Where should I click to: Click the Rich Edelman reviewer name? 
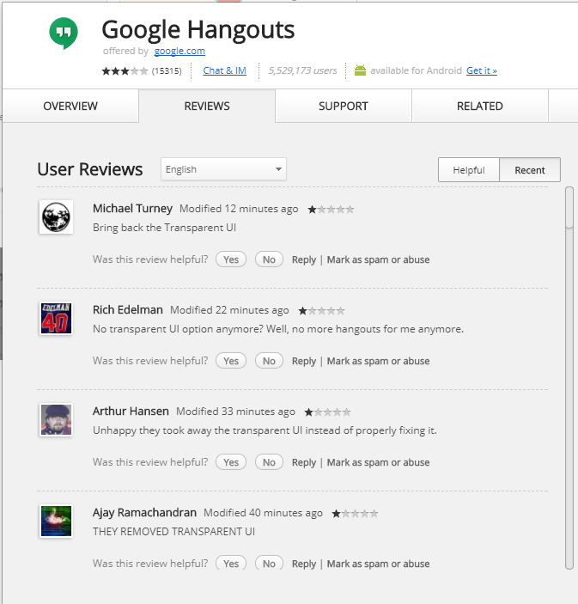point(128,309)
